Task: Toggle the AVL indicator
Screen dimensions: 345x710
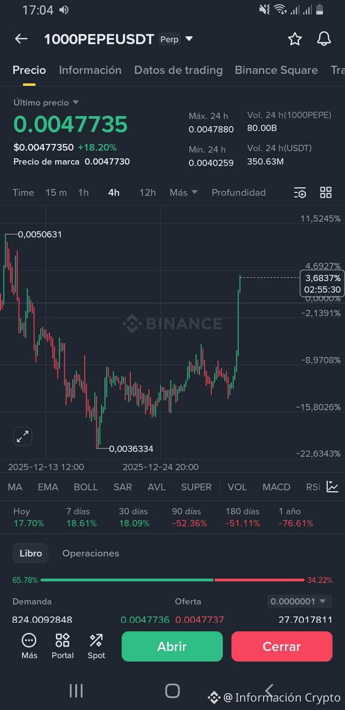Action: (157, 487)
